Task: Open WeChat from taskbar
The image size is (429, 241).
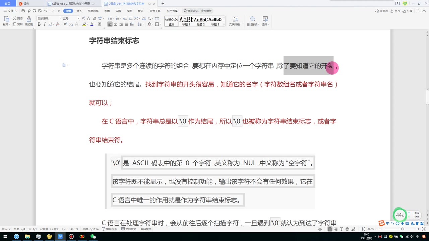Action: coord(93,237)
